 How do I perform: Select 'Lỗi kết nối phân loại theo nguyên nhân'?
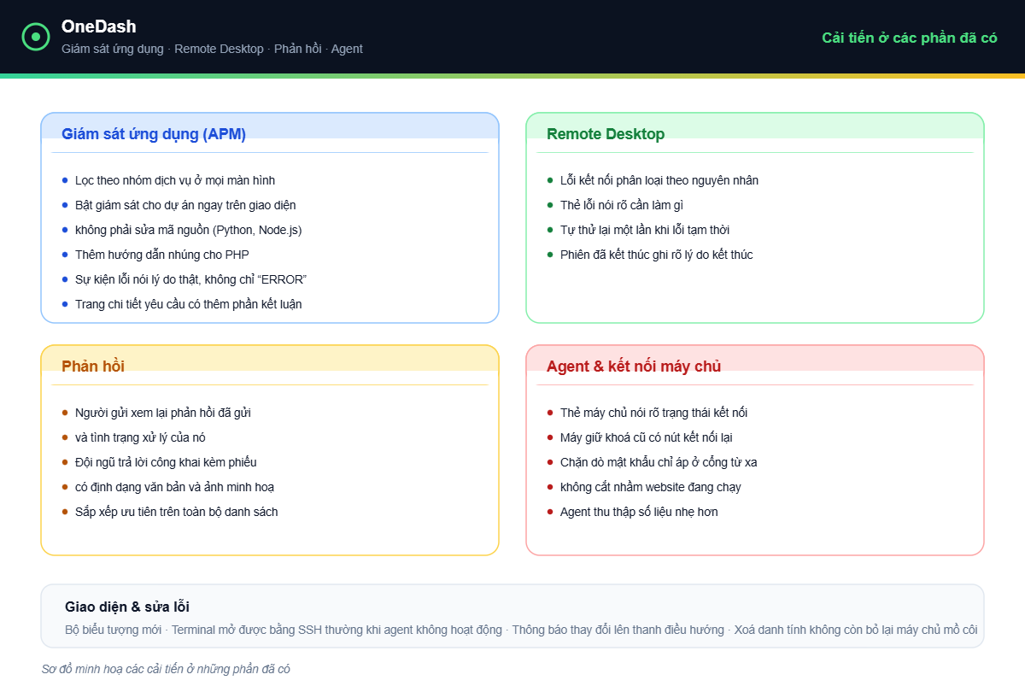(x=659, y=180)
